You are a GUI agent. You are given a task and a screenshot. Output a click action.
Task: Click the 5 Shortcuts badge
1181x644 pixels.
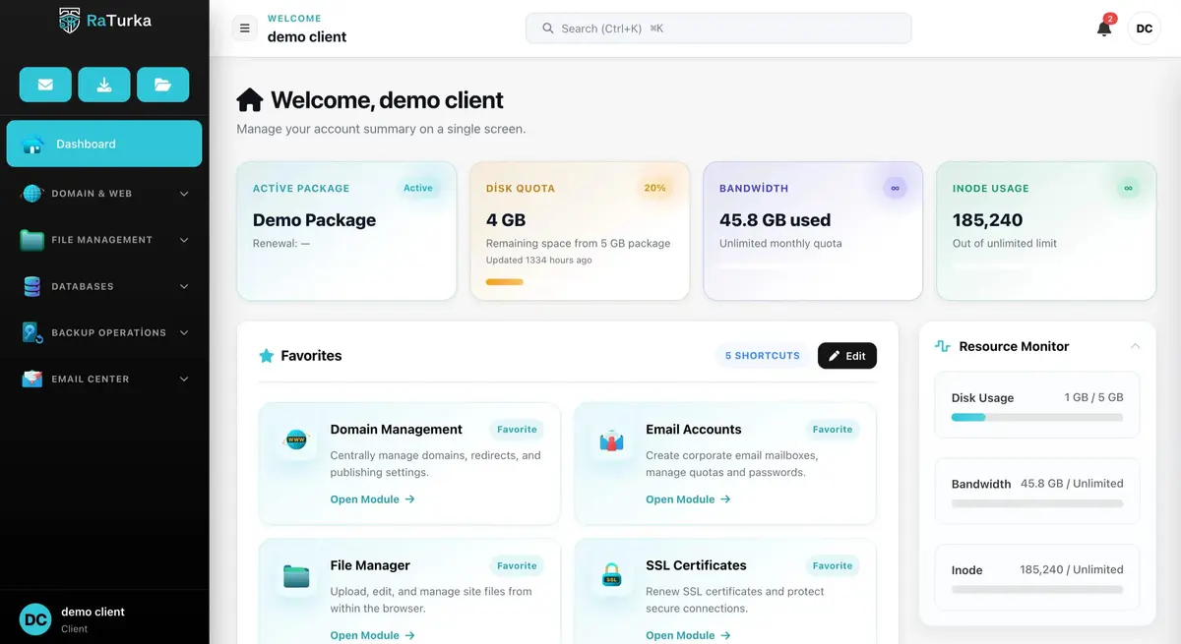click(x=763, y=356)
